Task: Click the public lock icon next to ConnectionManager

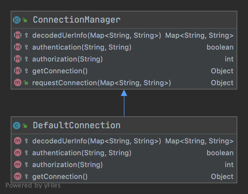Action: coord(25,20)
